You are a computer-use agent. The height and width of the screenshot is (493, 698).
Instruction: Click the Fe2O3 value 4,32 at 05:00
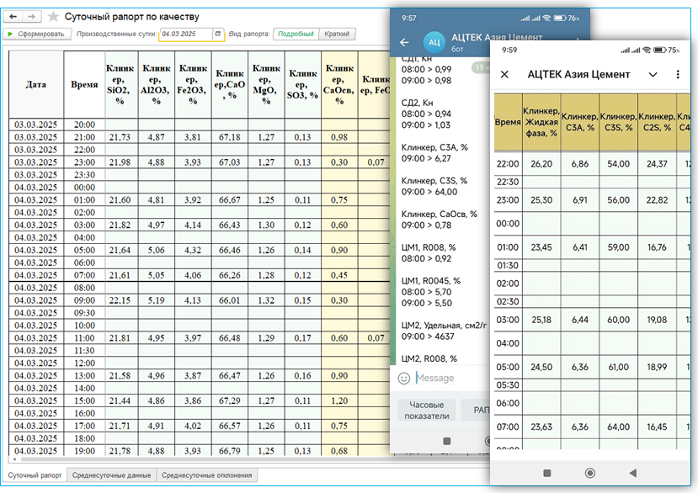pyautogui.click(x=193, y=250)
